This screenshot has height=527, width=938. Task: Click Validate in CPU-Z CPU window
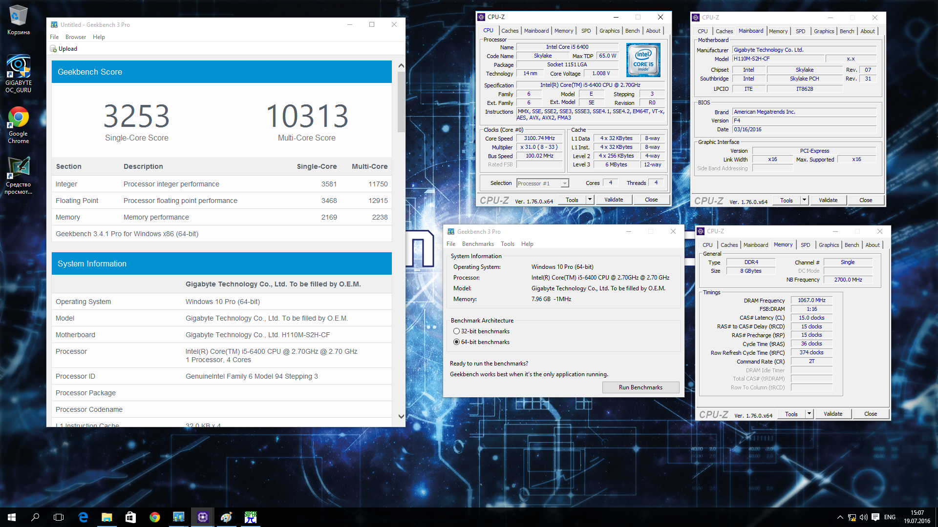613,200
